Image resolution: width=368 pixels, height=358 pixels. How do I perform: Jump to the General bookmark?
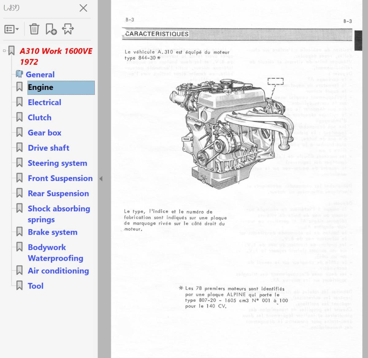point(40,75)
